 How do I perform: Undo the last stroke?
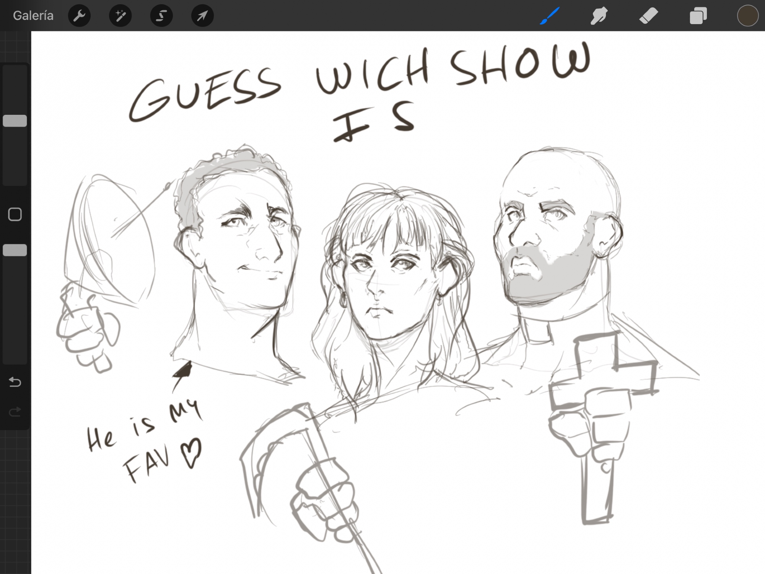[15, 382]
